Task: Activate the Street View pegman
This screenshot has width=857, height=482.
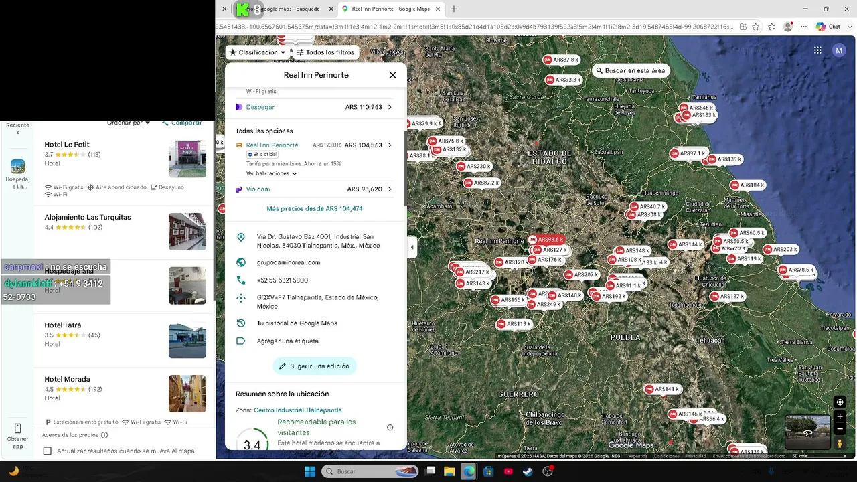Action: pos(840,443)
